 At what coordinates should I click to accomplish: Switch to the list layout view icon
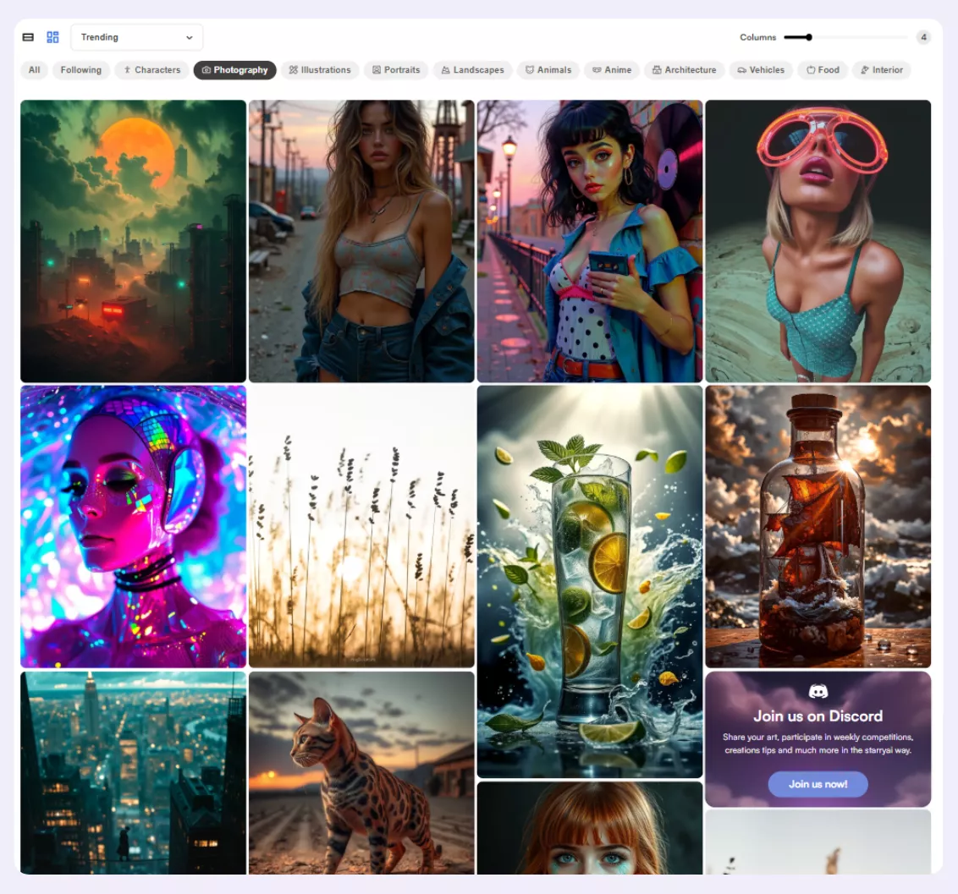coord(28,37)
